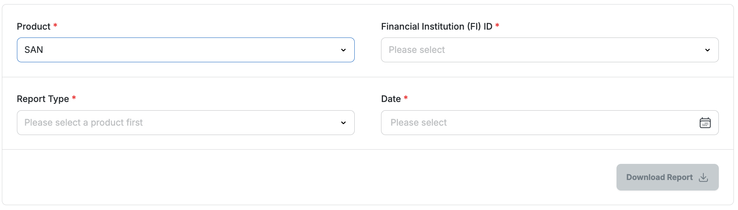
Task: Click the Product field label
Action: [x=33, y=27]
